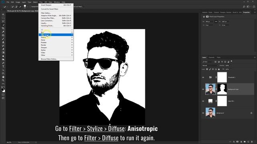Screen dimensions: 257x144
Task: Click the background color swatch
Action: [4, 91]
